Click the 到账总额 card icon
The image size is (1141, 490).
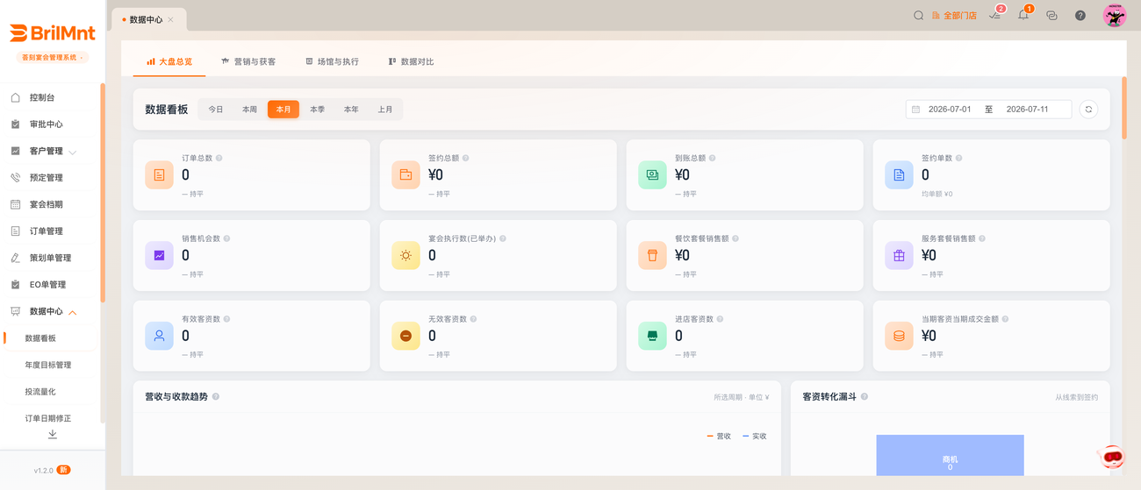pos(652,175)
